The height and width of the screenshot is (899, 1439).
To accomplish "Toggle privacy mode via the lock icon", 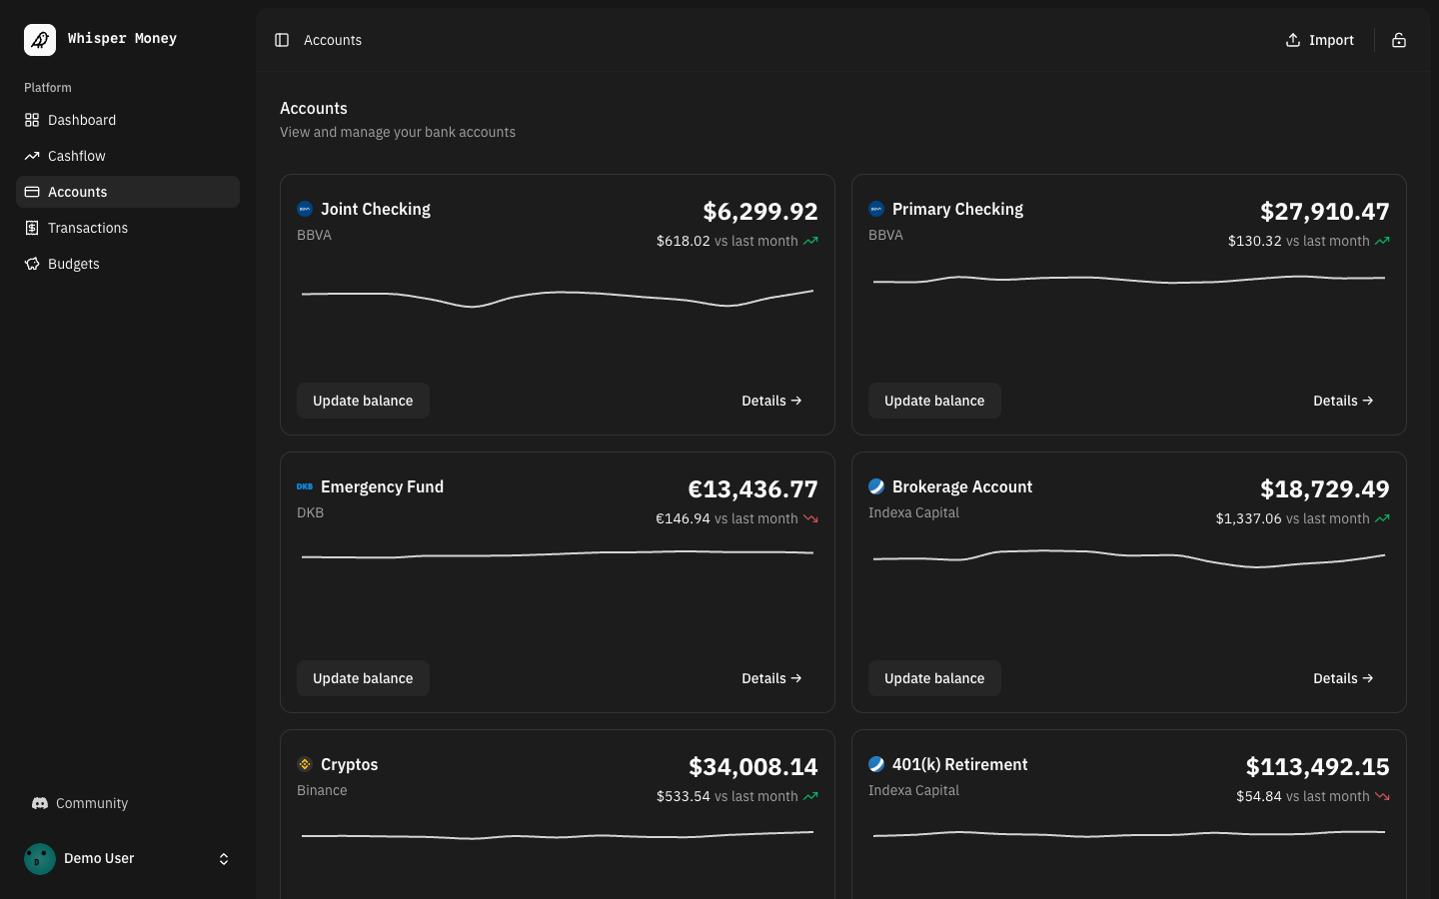I will [x=1399, y=40].
